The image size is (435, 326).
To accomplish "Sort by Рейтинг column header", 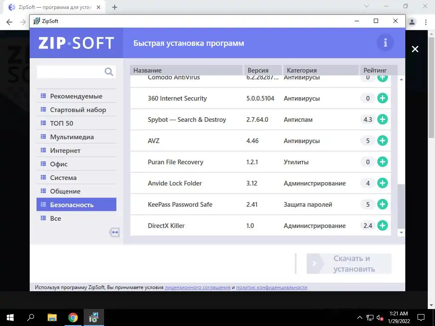I will coord(379,70).
